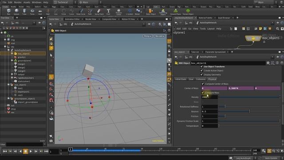Open the File menu
This screenshot has width=284, height=160.
coord(4,2)
